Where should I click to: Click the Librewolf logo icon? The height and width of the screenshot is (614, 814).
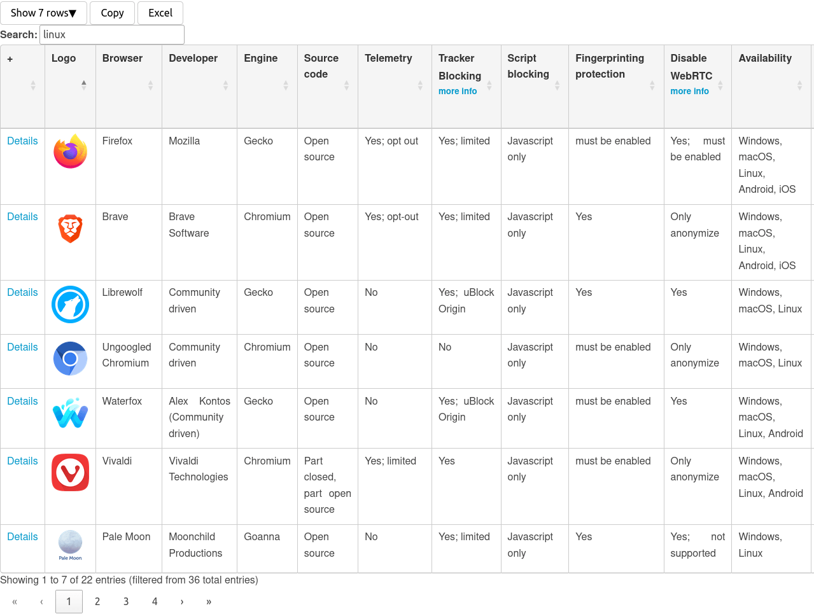click(x=70, y=304)
